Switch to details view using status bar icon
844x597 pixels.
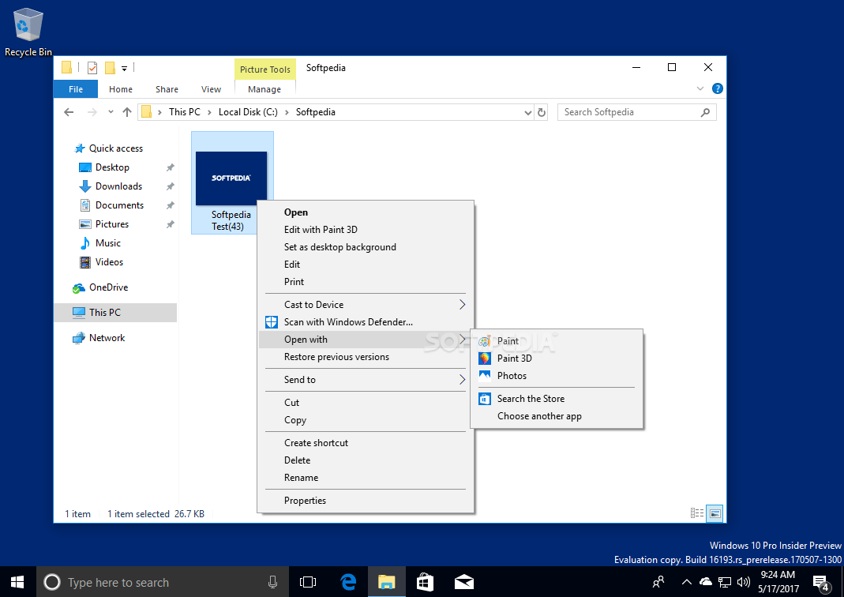click(698, 513)
